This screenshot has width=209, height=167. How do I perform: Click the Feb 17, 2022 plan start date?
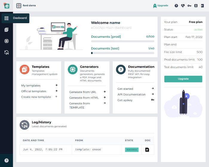(194, 37)
